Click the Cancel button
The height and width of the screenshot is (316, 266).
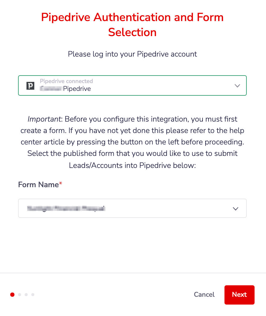pos(204,295)
